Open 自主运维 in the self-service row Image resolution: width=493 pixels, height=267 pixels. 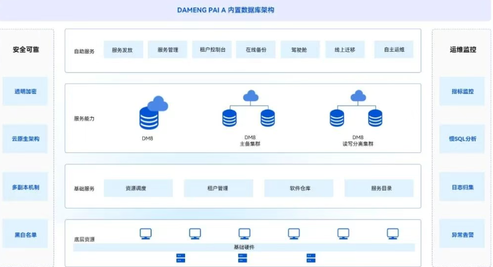coord(394,50)
